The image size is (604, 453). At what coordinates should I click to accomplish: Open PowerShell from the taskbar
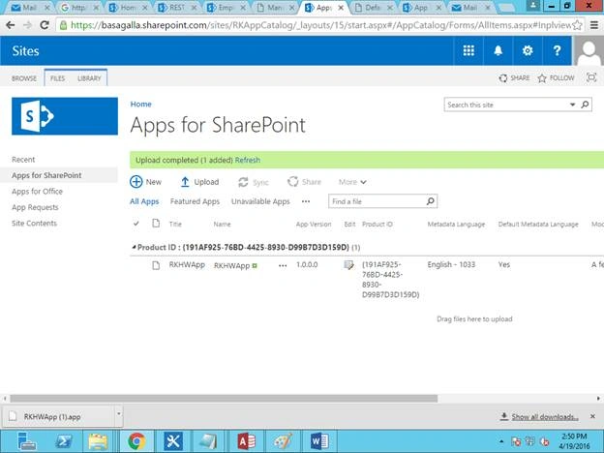63,441
